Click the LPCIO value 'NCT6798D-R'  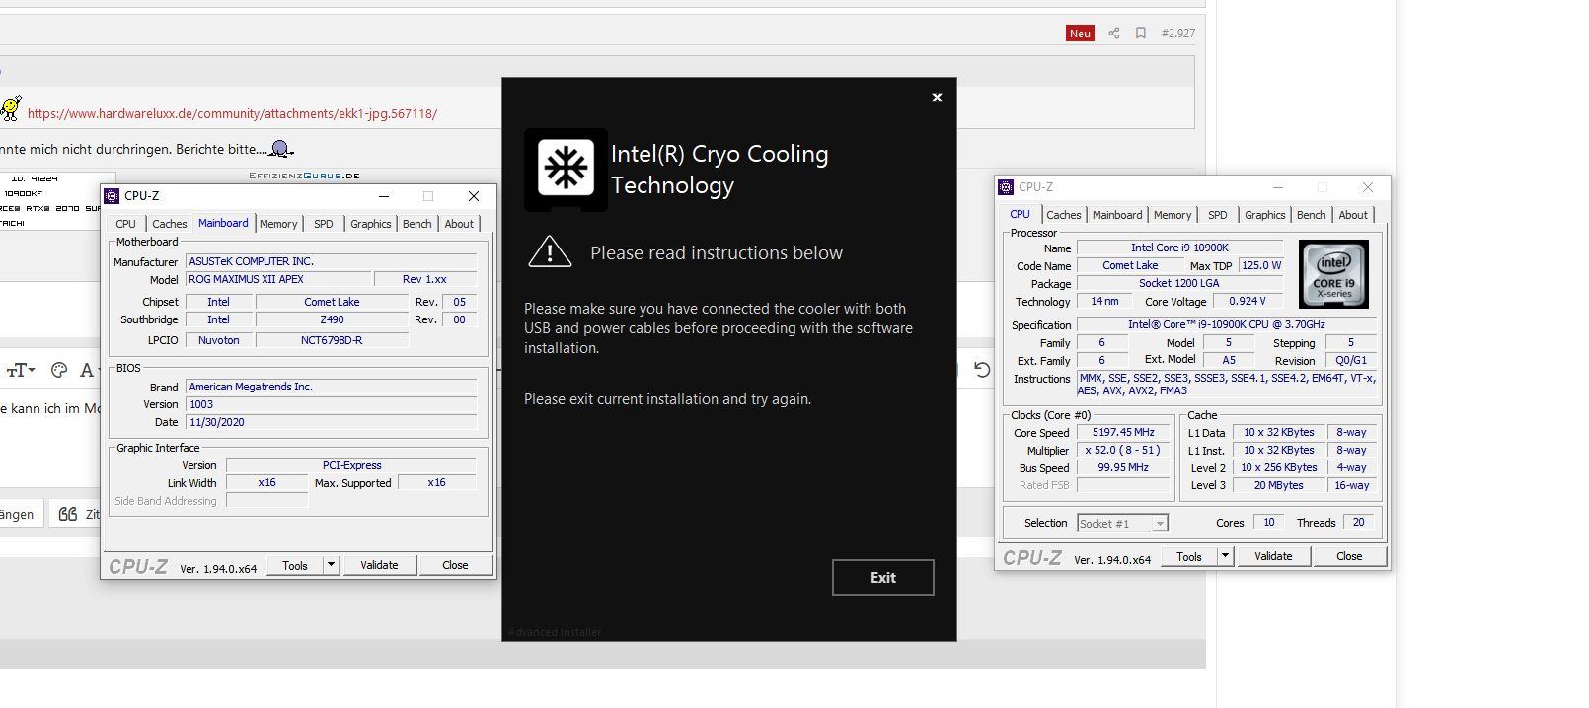click(x=332, y=340)
